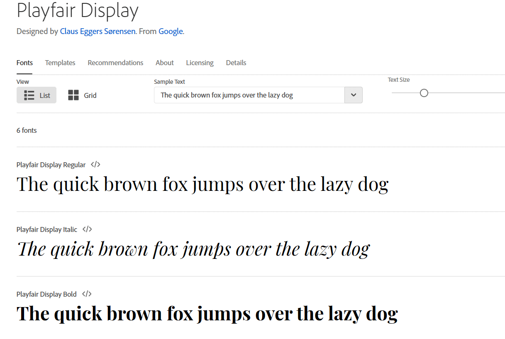Click the Playfair Display Bold sample text

click(207, 314)
